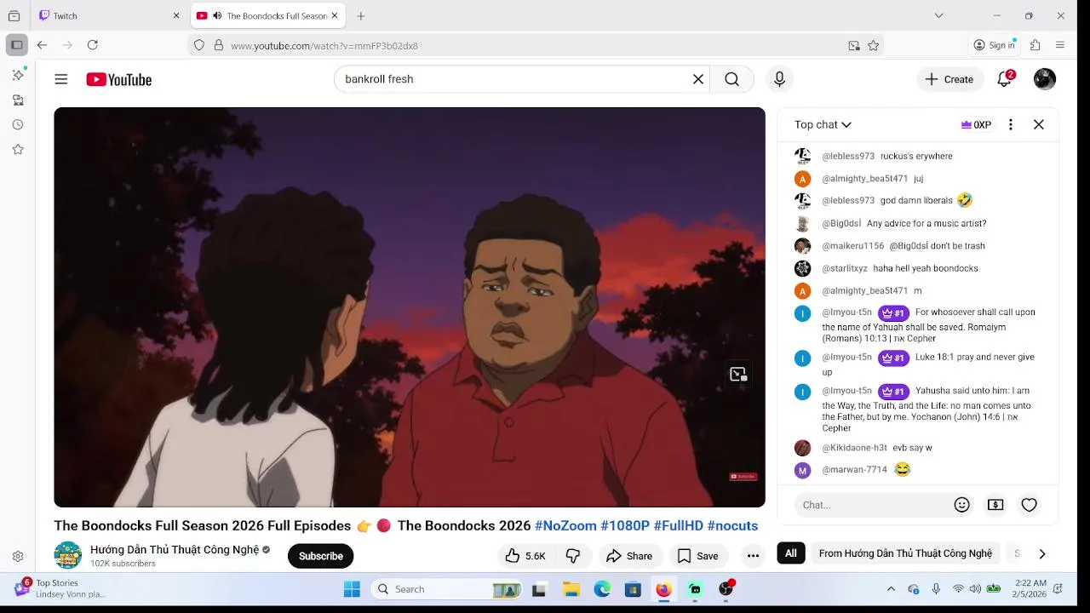The height and width of the screenshot is (613, 1090).
Task: Close the live chat panel
Action: pyautogui.click(x=1039, y=124)
